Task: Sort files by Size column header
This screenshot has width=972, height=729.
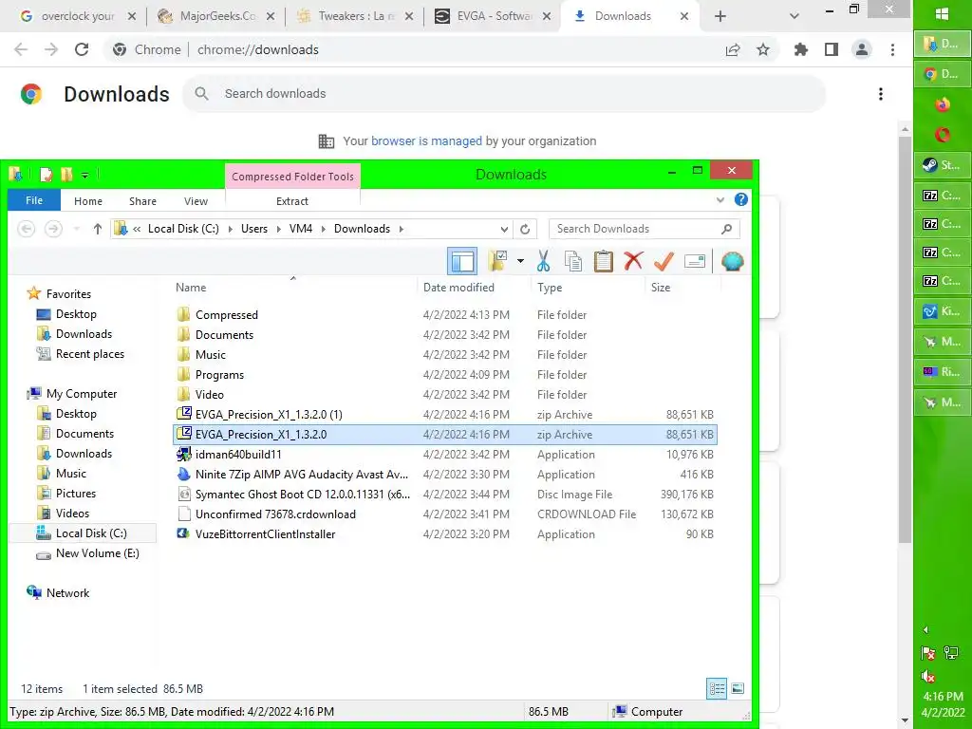Action: click(x=661, y=287)
